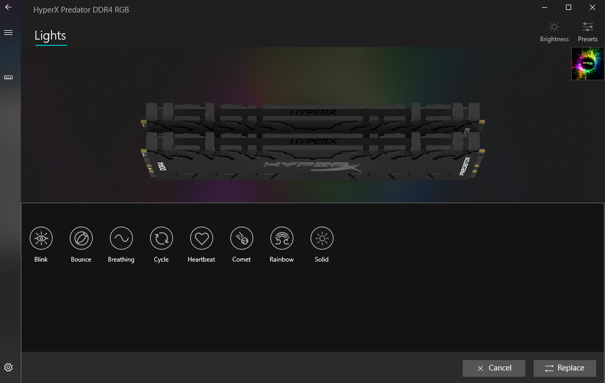Select the Cycle effect icon

[162, 238]
